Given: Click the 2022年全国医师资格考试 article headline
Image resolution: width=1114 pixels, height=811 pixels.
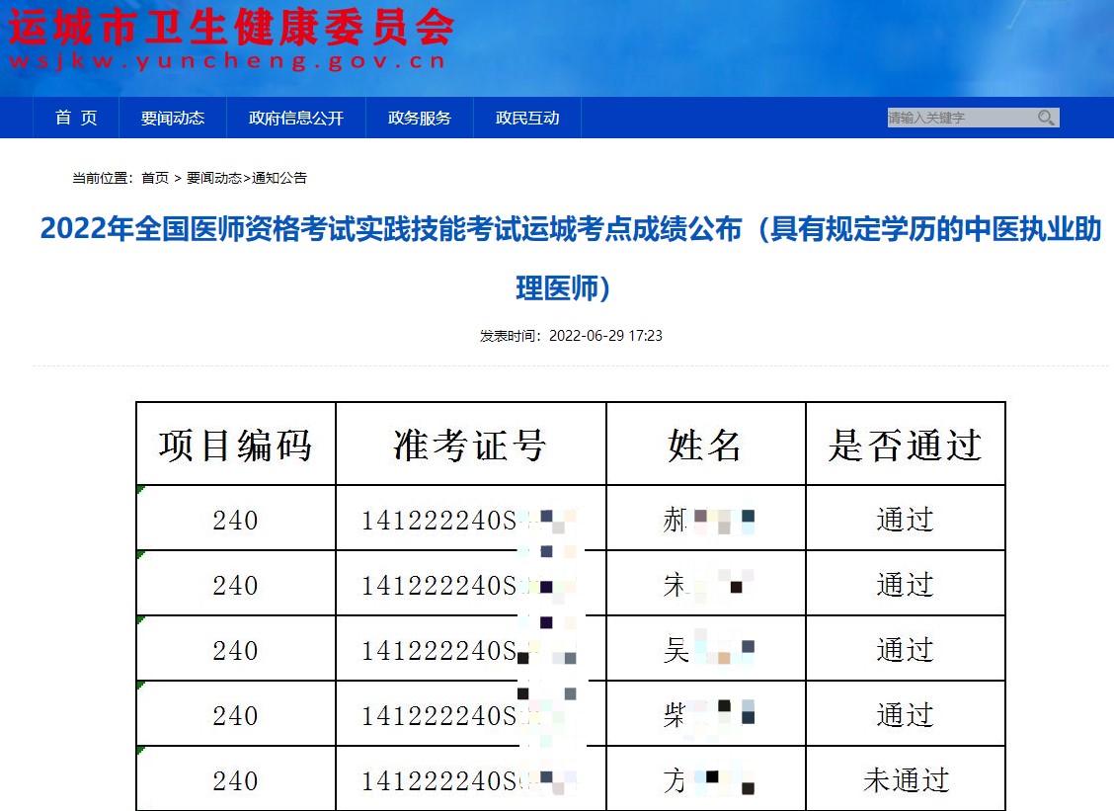Looking at the screenshot, I should 570,230.
